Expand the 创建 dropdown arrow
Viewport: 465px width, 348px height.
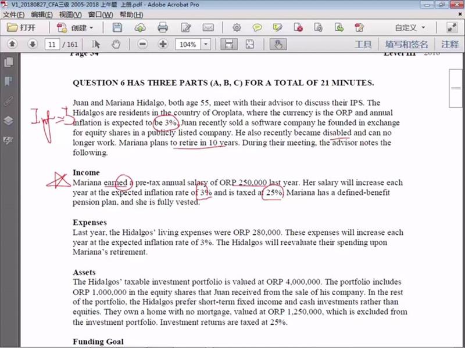(x=91, y=27)
